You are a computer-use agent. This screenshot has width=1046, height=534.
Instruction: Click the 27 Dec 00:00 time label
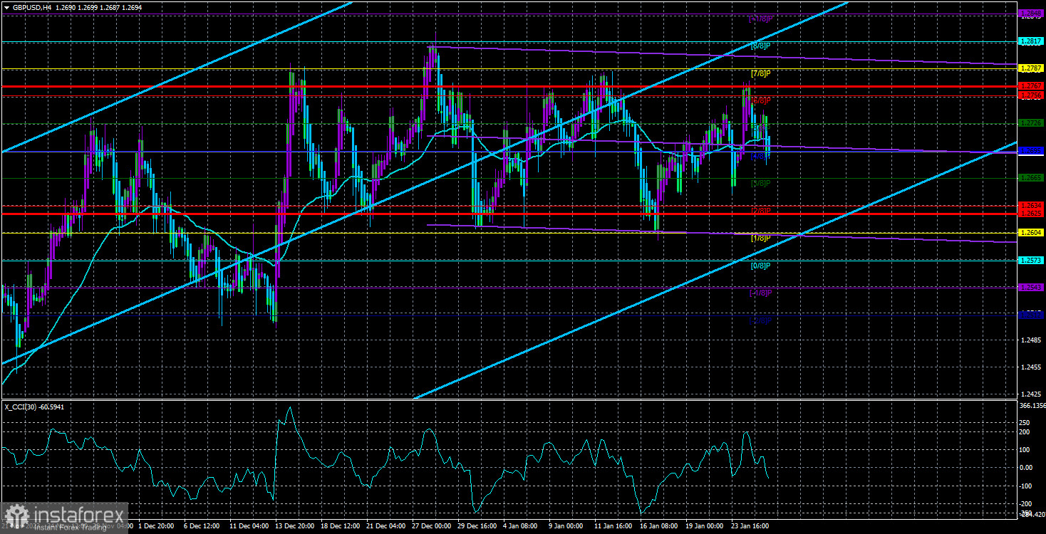pyautogui.click(x=431, y=527)
